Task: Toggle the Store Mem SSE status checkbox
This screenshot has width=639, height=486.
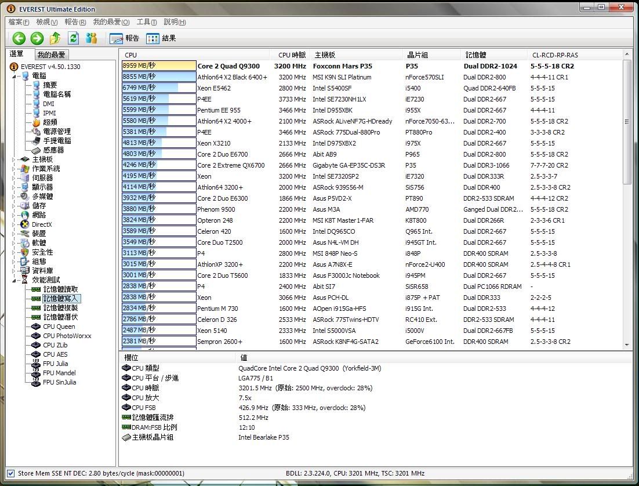Action: click(x=11, y=473)
